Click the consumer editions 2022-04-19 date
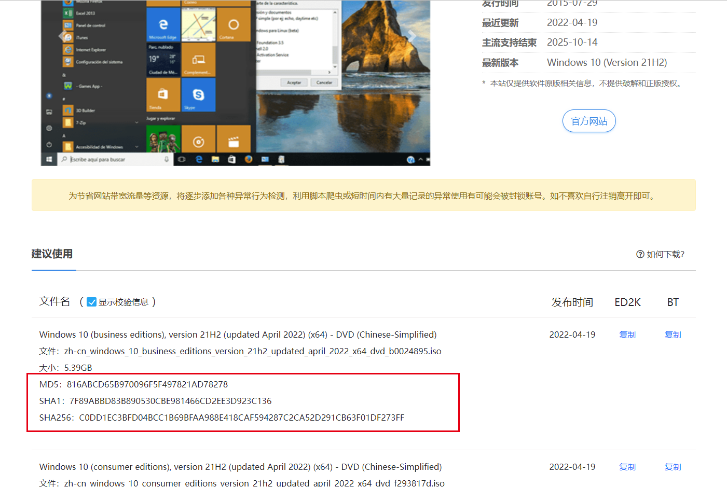Screen dimensions: 727x487 [x=572, y=467]
